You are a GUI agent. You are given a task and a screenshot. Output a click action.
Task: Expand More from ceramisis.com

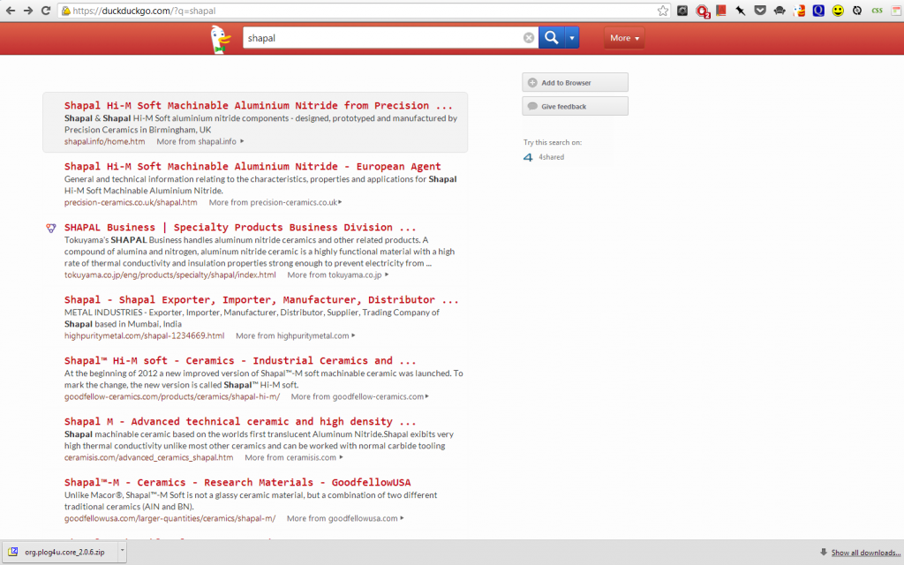pyautogui.click(x=294, y=458)
